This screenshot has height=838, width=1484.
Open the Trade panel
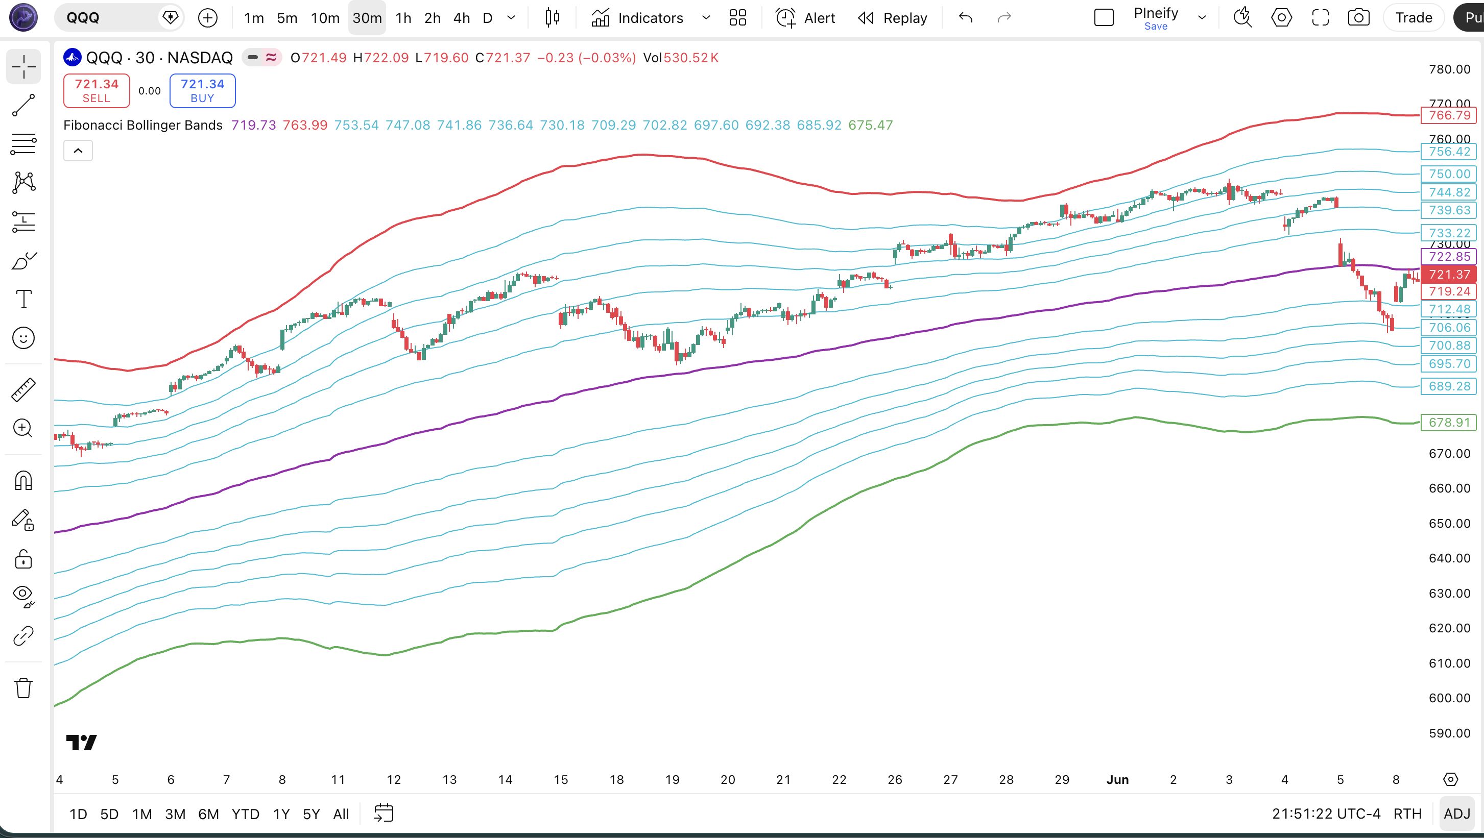click(1413, 18)
